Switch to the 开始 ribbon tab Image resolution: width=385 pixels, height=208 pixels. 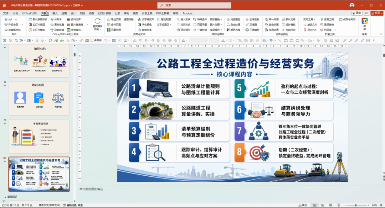coord(16,13)
